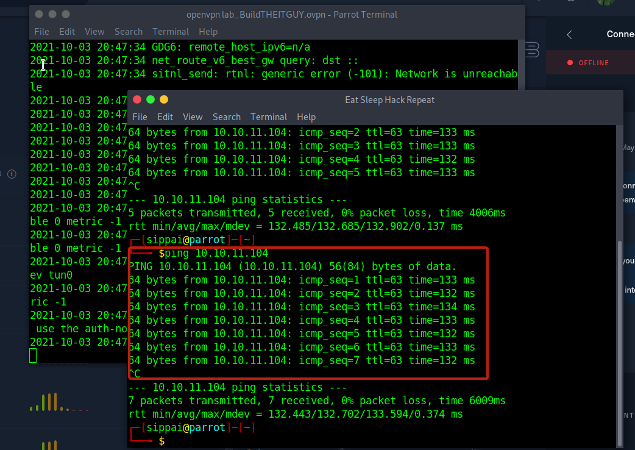Click the middle gray window button of openvpn terminal
635x450 pixels.
pyautogui.click(x=52, y=14)
